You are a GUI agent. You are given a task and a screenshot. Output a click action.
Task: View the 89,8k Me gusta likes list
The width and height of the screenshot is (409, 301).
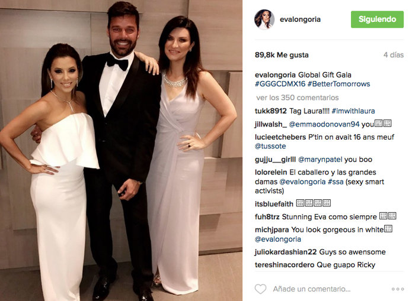pyautogui.click(x=282, y=55)
